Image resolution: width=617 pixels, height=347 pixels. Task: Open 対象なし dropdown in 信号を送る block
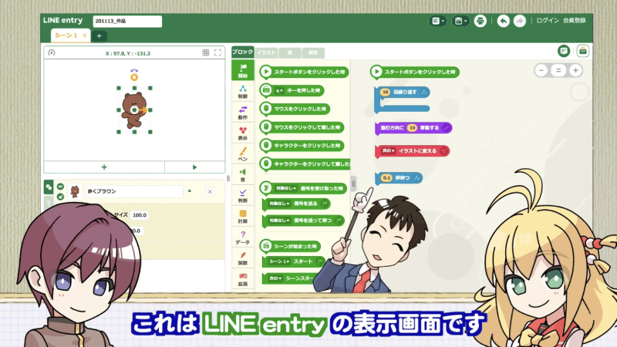coord(279,204)
